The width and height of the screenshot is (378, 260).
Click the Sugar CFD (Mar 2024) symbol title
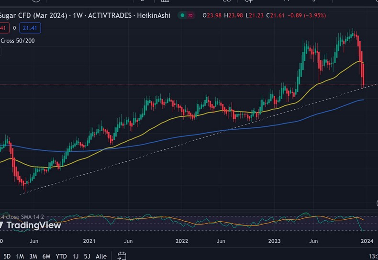(x=33, y=15)
